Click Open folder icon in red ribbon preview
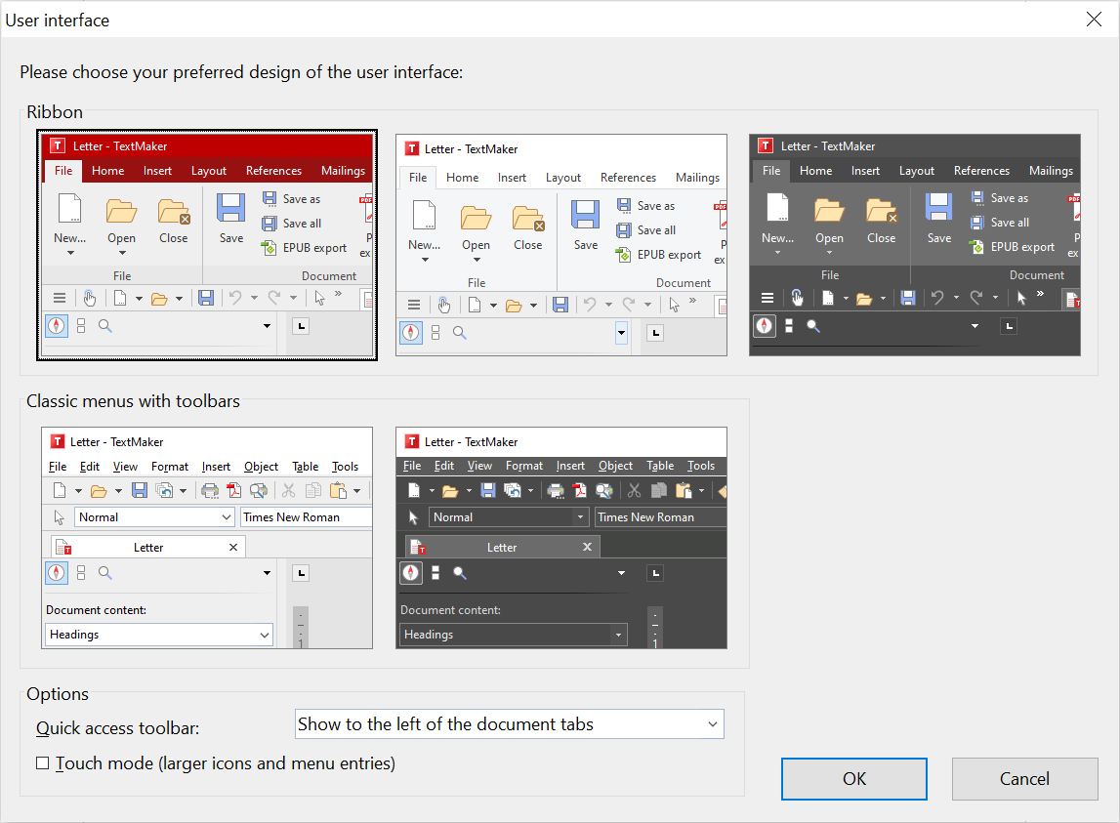 (121, 211)
